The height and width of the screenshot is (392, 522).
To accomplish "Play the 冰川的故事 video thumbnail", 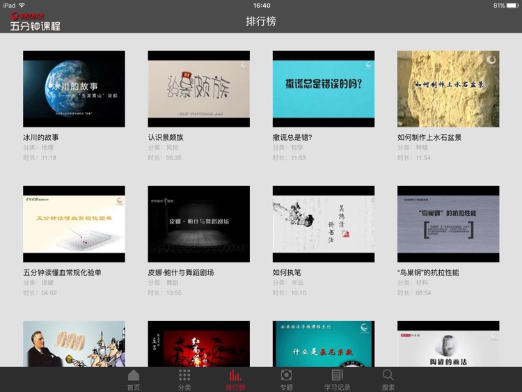I will coord(74,89).
